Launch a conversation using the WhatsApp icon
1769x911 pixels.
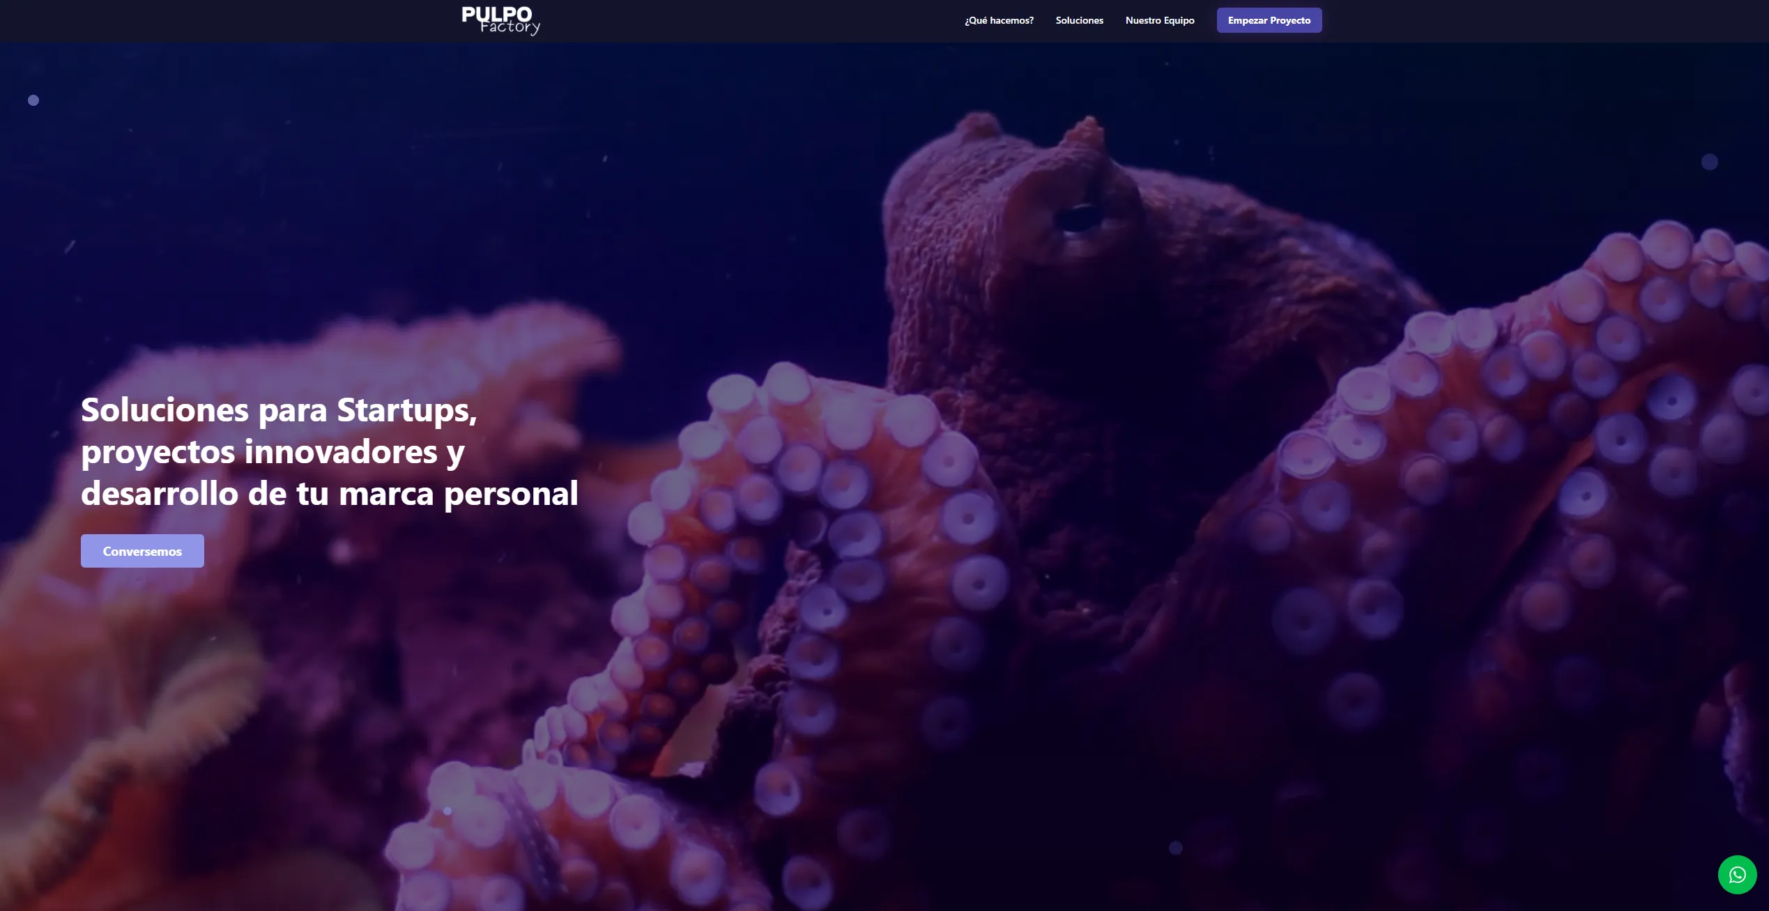[x=1737, y=875]
